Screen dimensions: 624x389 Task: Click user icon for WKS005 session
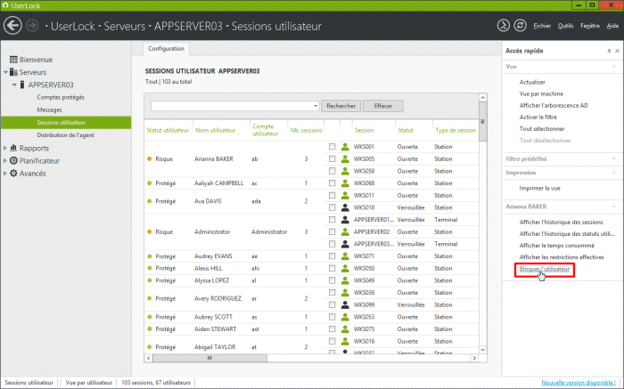(345, 159)
